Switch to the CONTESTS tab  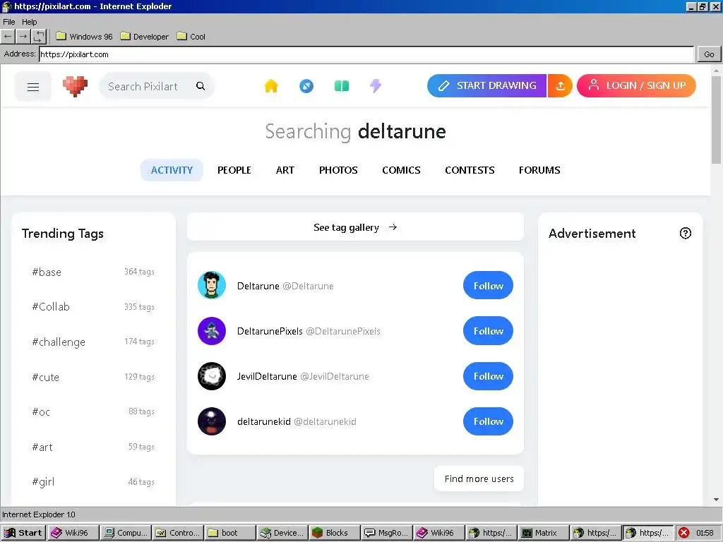pyautogui.click(x=470, y=170)
